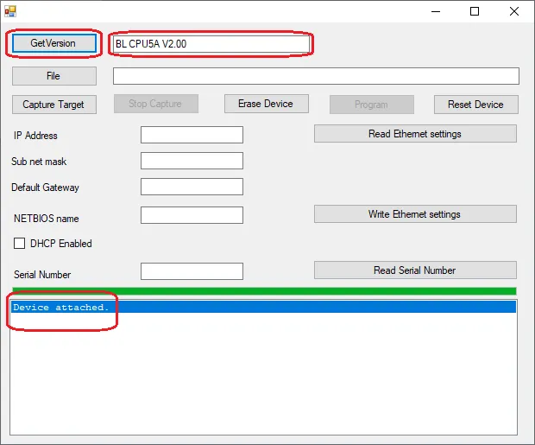Image resolution: width=535 pixels, height=445 pixels.
Task: Click Write Ethernet settings
Action: pos(415,214)
